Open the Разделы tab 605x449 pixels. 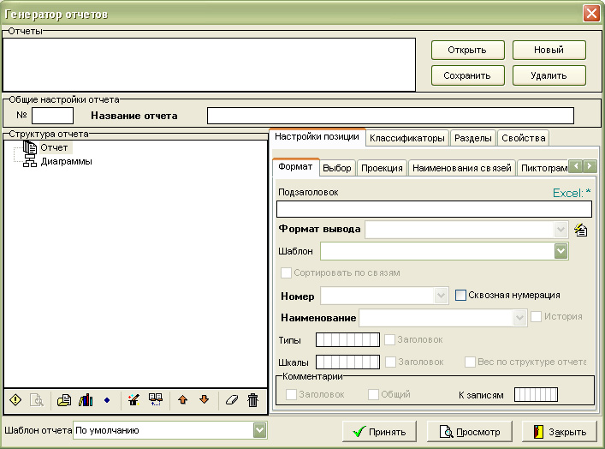[x=473, y=138]
